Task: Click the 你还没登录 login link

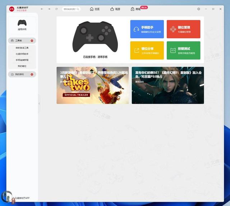Action: (x=22, y=10)
